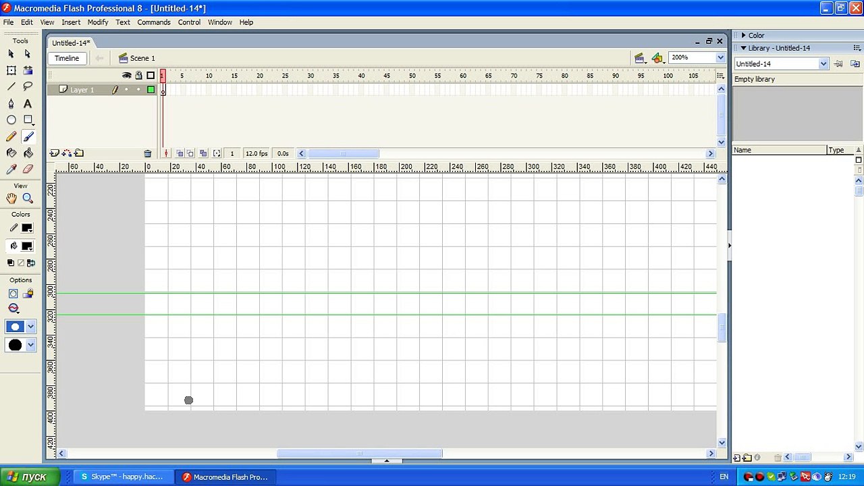The image size is (864, 486).
Task: Select the Text tool
Action: 28,103
